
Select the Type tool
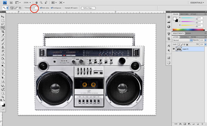3,74
